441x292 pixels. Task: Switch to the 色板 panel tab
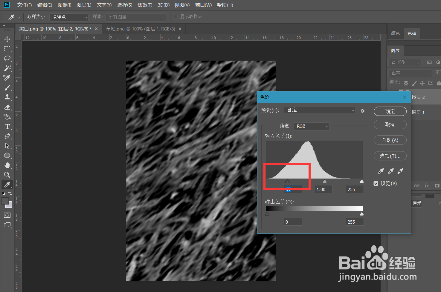pos(412,33)
